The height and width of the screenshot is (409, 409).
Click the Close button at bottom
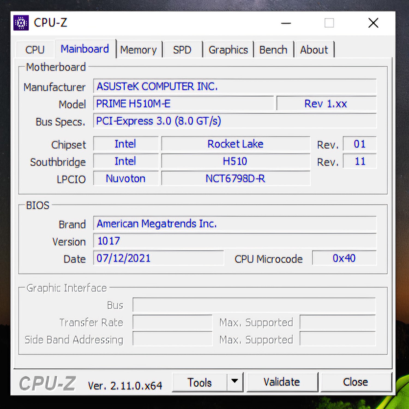pyautogui.click(x=356, y=382)
